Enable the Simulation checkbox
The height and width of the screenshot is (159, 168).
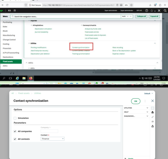coord(15,118)
